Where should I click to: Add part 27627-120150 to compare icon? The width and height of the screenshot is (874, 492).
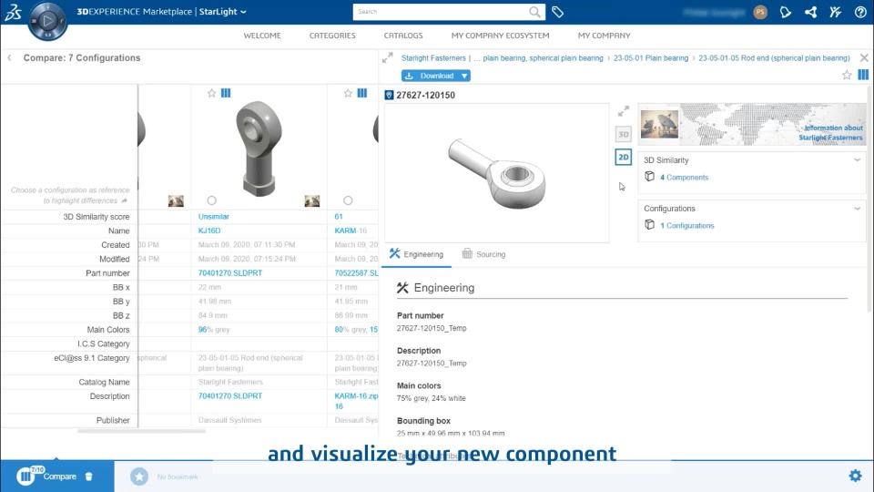[x=863, y=75]
